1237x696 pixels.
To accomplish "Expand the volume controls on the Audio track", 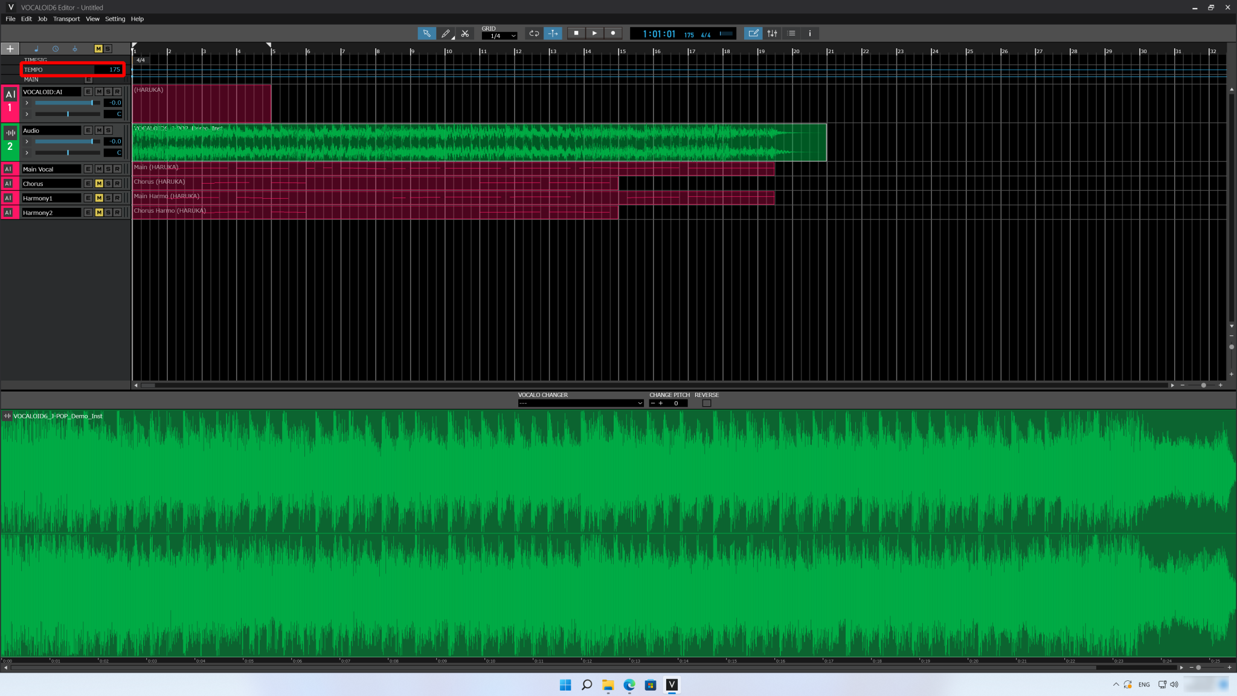I will 27,141.
